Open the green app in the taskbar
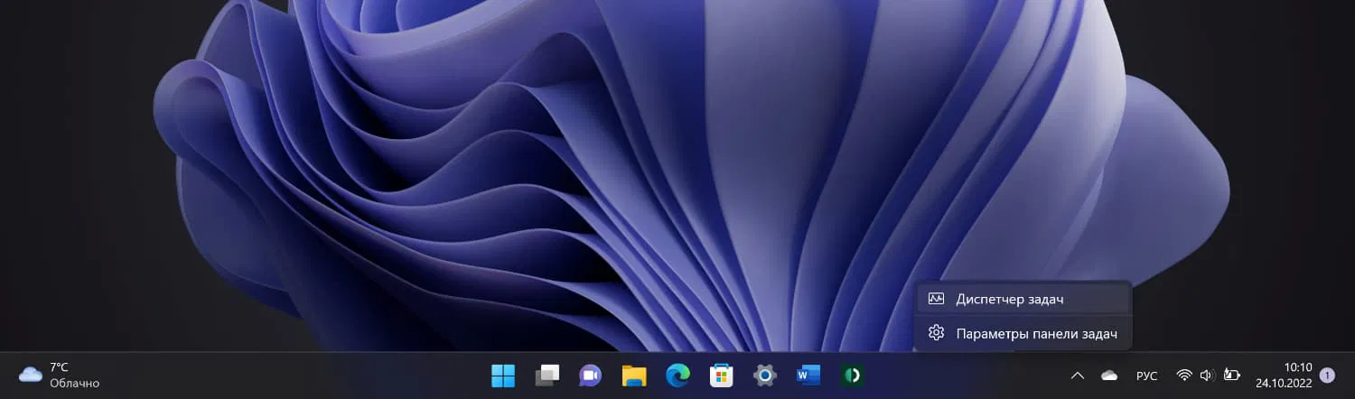This screenshot has height=399, width=1355. click(852, 376)
